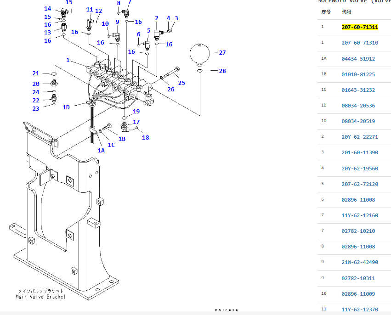The height and width of the screenshot is (315, 391).
Task: Open part link 21W-62-42490
Action: click(360, 262)
